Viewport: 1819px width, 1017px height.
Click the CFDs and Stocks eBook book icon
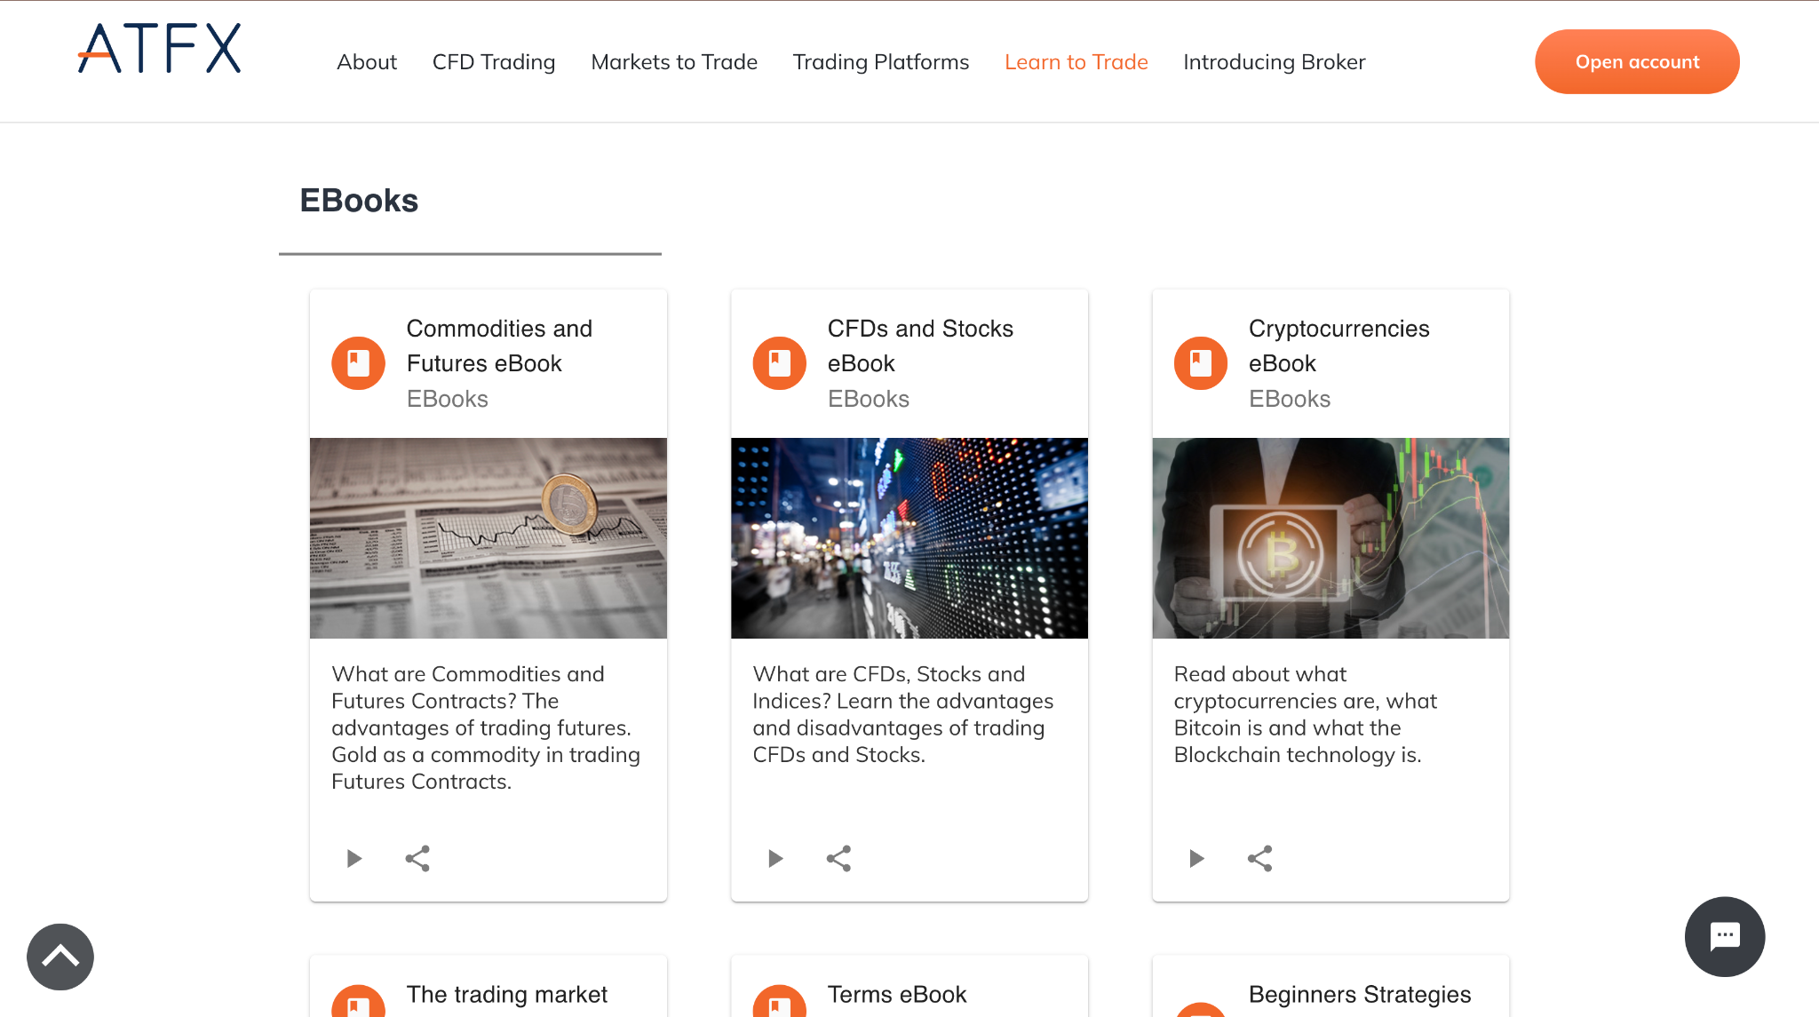pos(779,363)
